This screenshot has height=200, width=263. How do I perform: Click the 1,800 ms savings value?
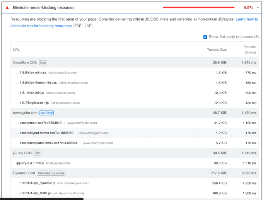249,193
